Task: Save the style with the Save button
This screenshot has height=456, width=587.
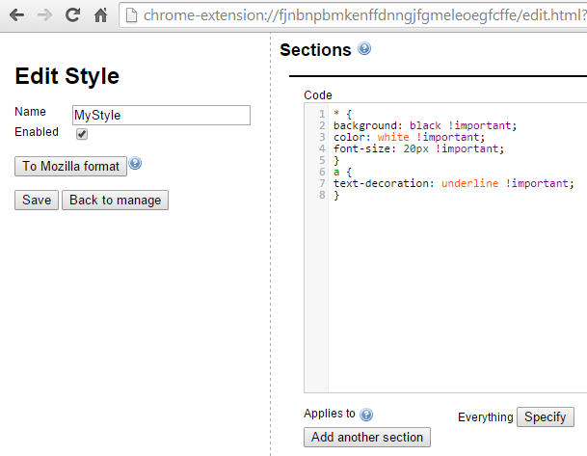Action: (x=37, y=200)
